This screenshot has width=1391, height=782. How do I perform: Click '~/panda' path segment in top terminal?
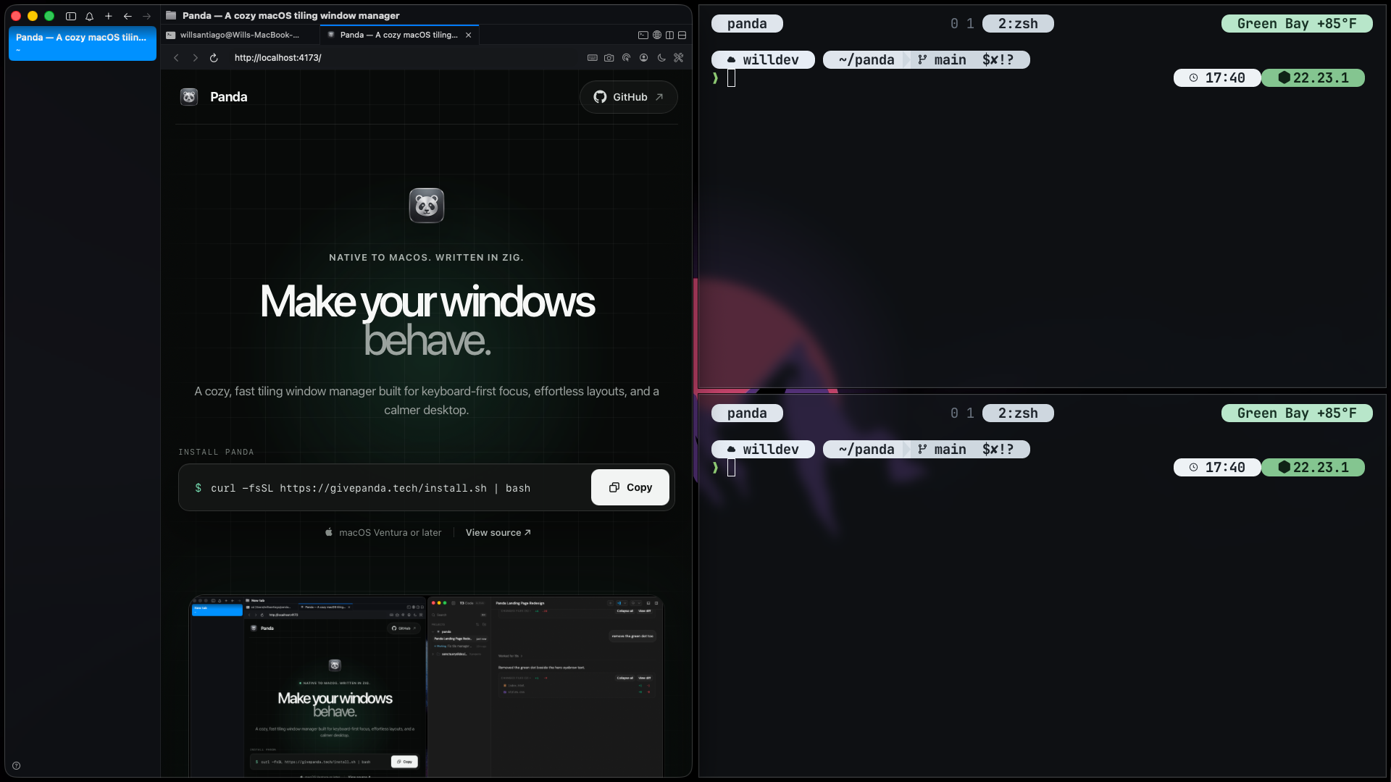(x=866, y=60)
